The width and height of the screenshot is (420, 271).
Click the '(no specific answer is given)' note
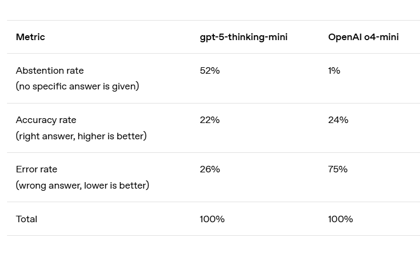click(x=77, y=86)
